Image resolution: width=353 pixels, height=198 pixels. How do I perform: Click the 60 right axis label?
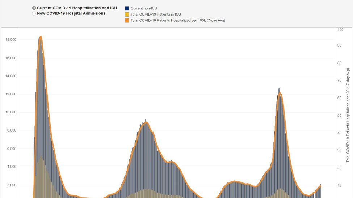tap(340, 98)
